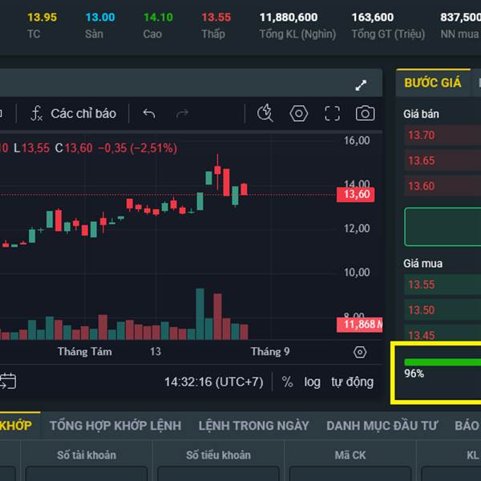481x481 pixels.
Task: Click the floor price 13.00 Sàn
Action: [100, 18]
